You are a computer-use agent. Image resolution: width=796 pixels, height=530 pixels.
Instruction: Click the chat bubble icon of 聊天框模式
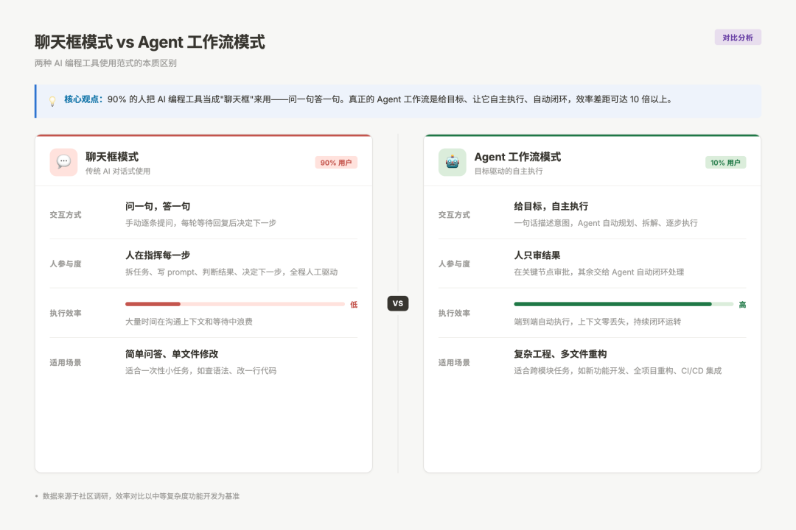pos(63,162)
